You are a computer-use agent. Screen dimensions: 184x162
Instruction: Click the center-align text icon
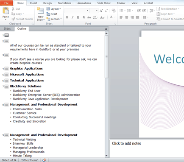click(127, 17)
